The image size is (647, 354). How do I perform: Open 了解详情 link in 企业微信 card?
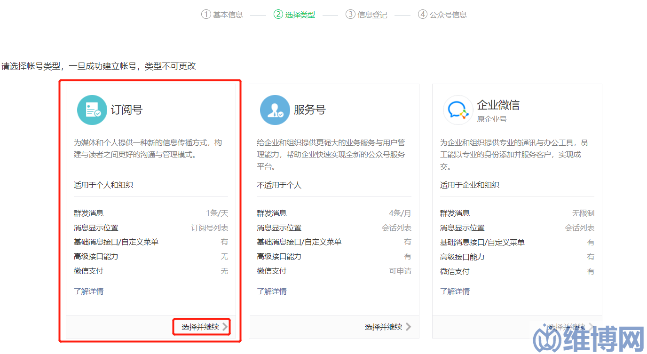click(x=455, y=291)
